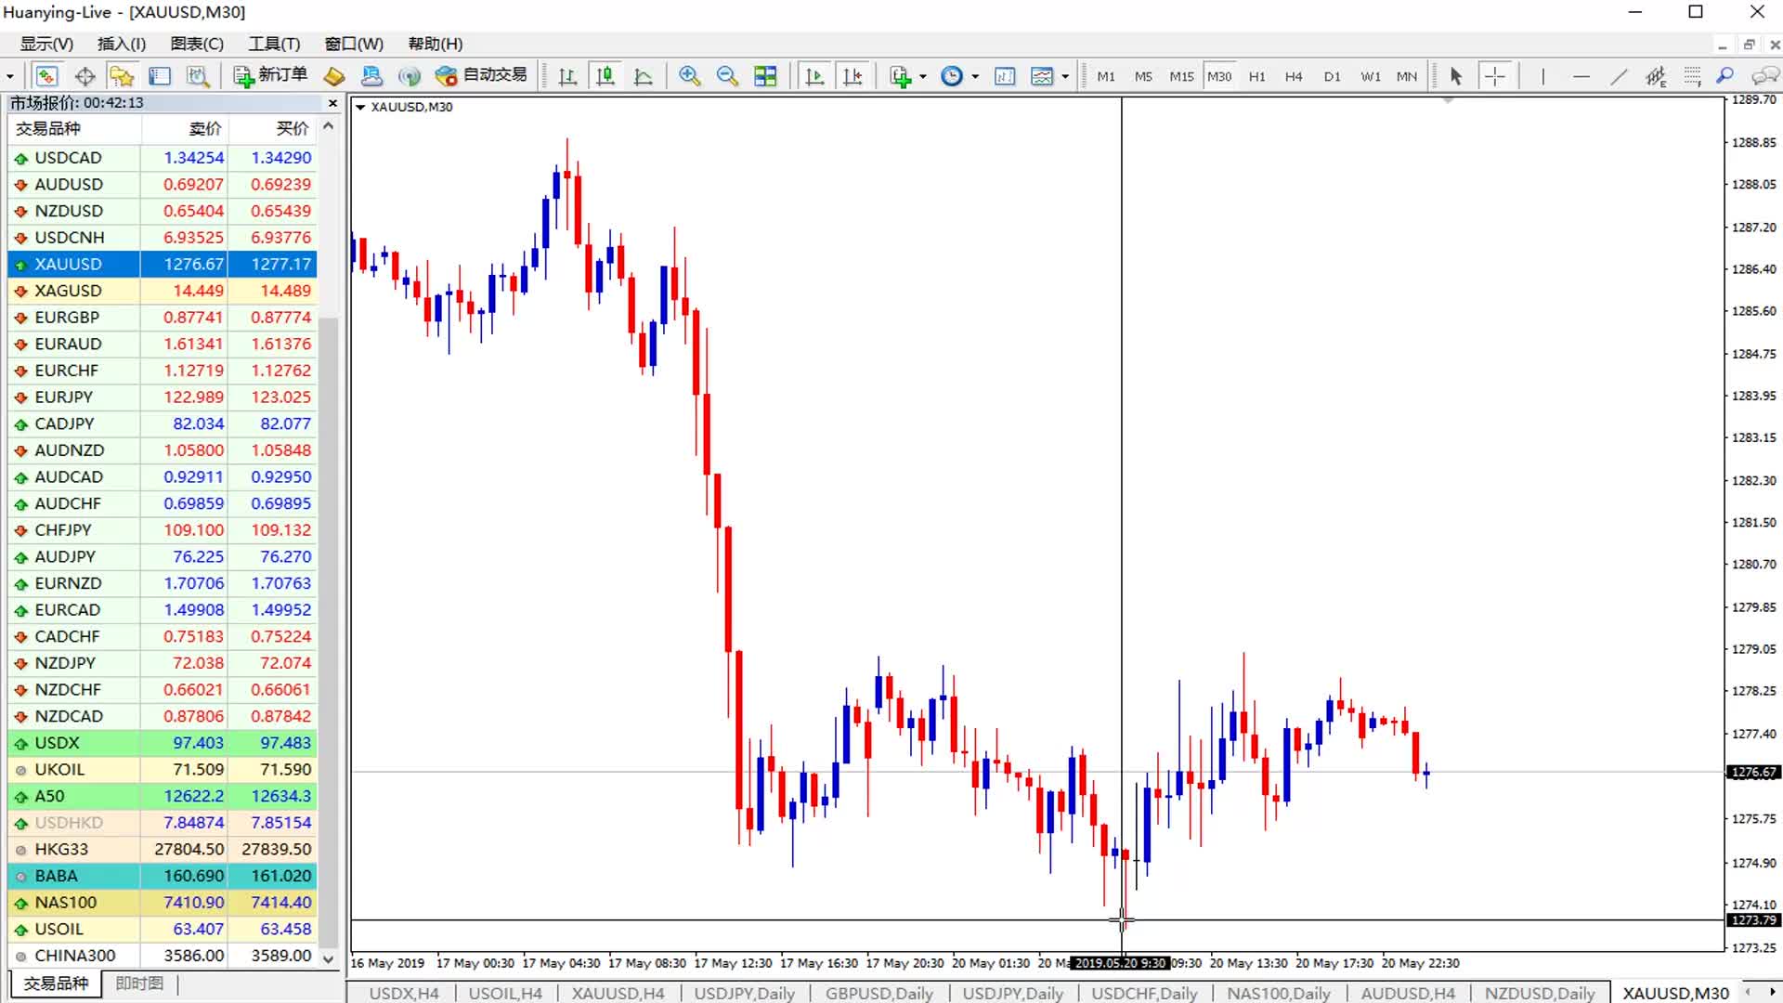Select the M15 timeframe
Image resolution: width=1783 pixels, height=1003 pixels.
click(x=1181, y=76)
